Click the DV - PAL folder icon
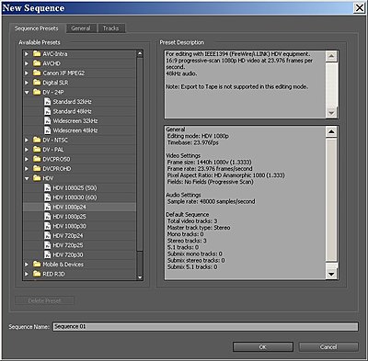Screen dimensions: 368x361 click(37, 150)
